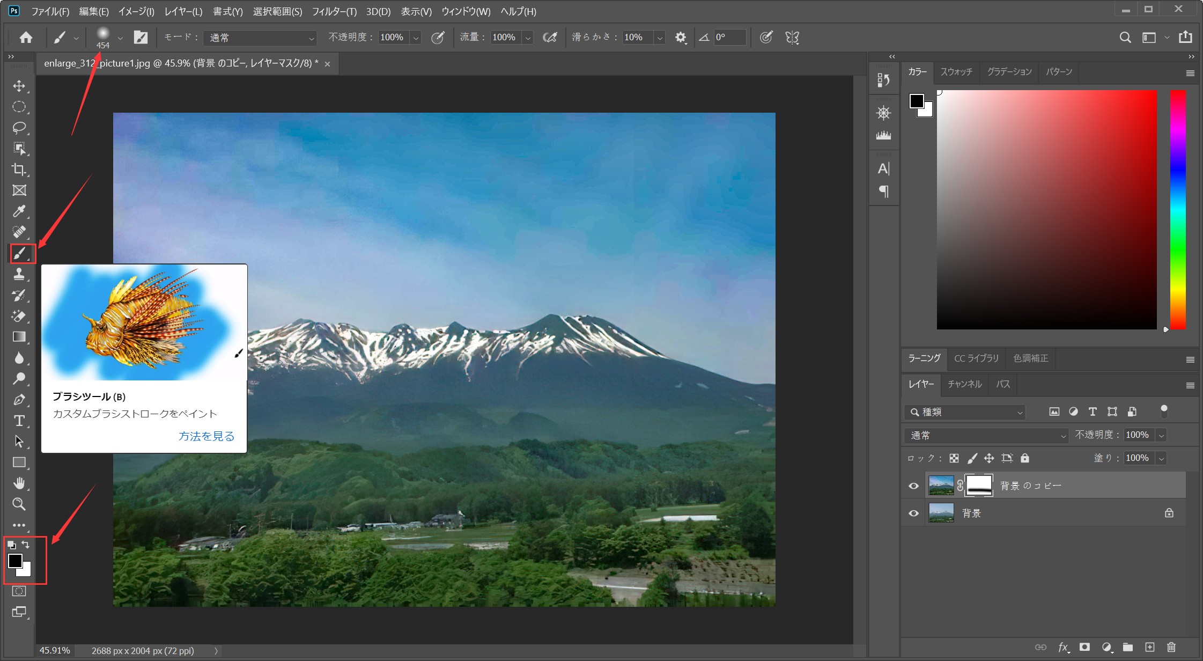Toggle visibility of 背景 のコピー layer
The image size is (1203, 661).
[x=913, y=485]
